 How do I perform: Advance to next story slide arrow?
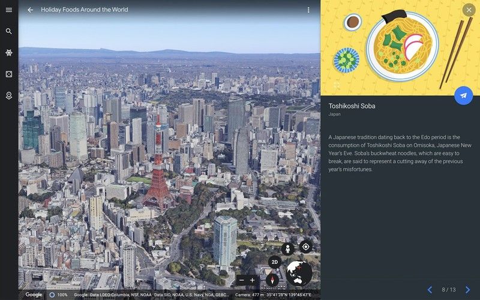tap(467, 290)
